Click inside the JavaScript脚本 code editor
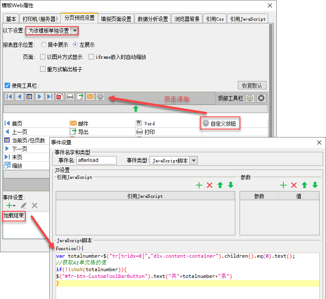This screenshot has width=326, height=299. (188, 276)
